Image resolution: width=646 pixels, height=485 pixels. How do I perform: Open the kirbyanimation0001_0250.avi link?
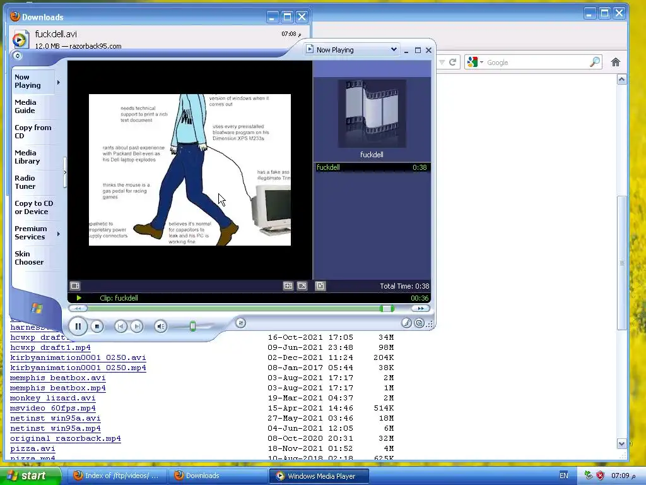pos(78,357)
